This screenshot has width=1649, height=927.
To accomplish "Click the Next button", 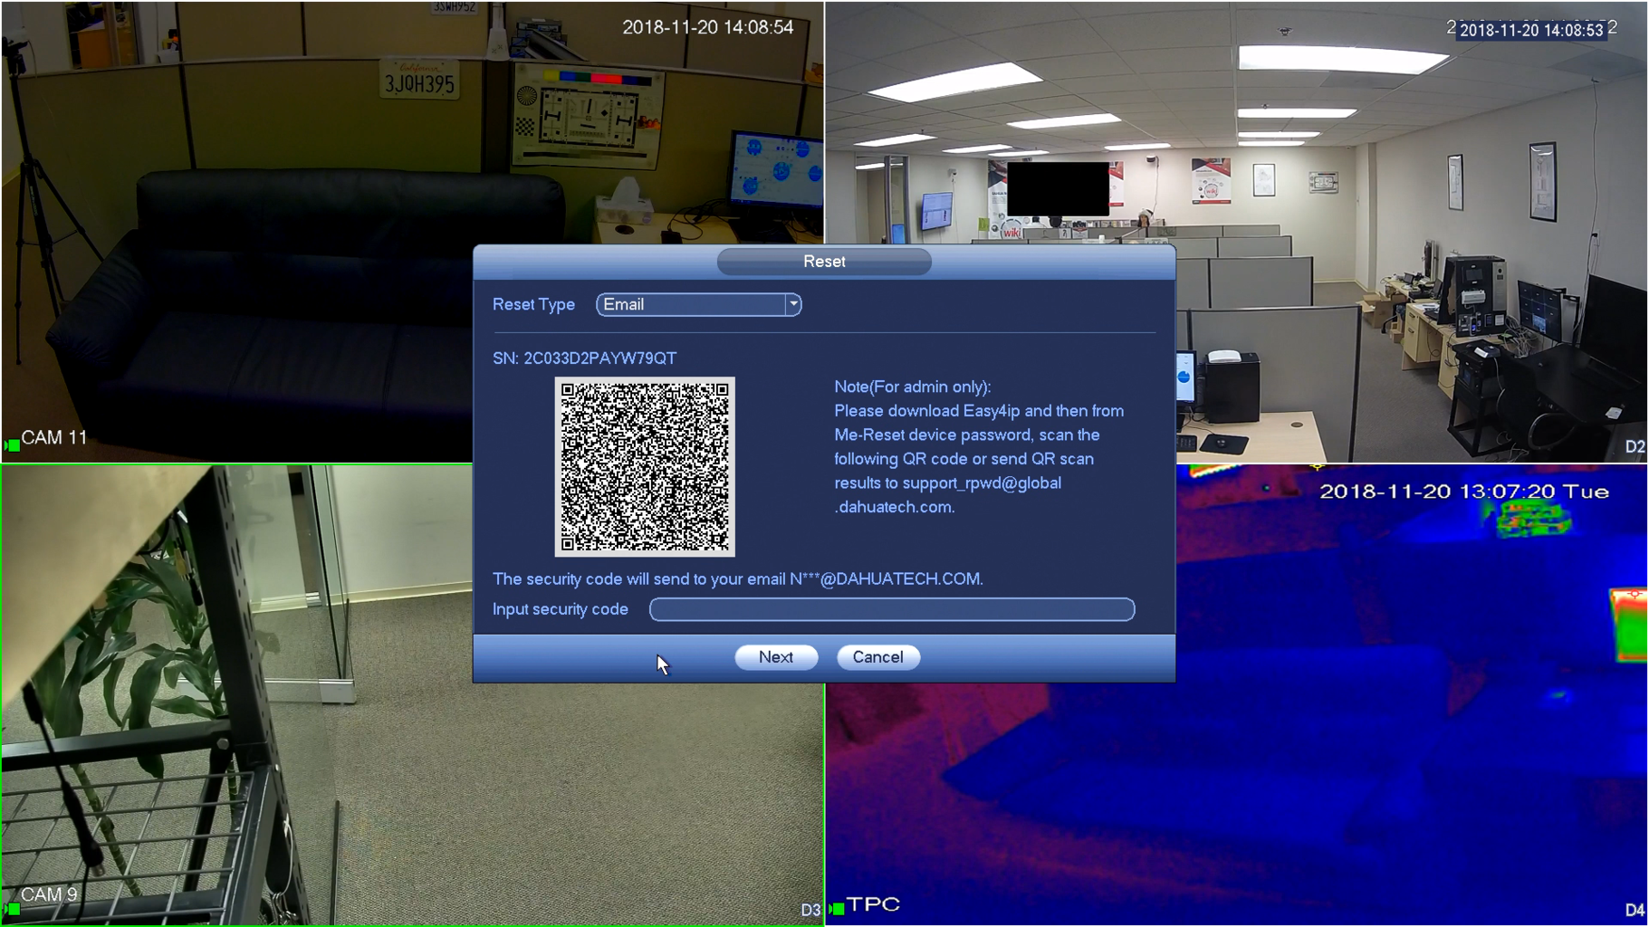I will click(x=776, y=657).
